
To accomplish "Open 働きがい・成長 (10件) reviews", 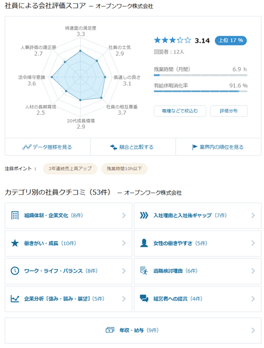I will coord(68,243).
